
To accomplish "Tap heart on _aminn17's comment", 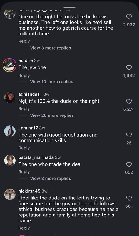I will click(x=129, y=135).
